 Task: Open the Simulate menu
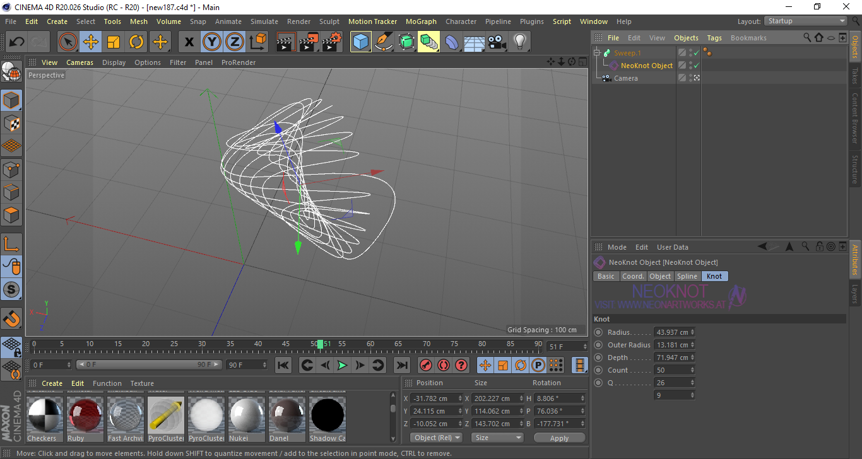click(x=264, y=21)
